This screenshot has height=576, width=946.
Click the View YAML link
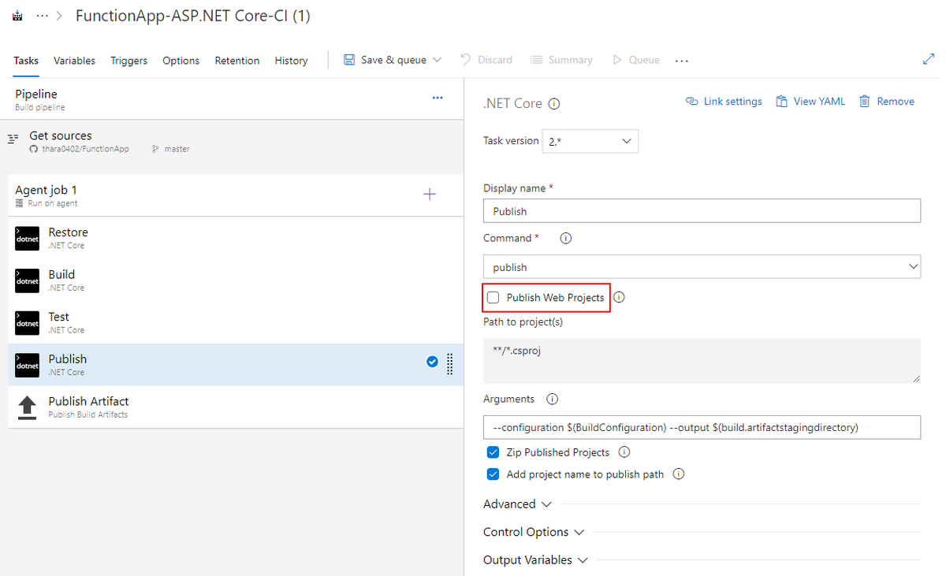click(x=810, y=102)
